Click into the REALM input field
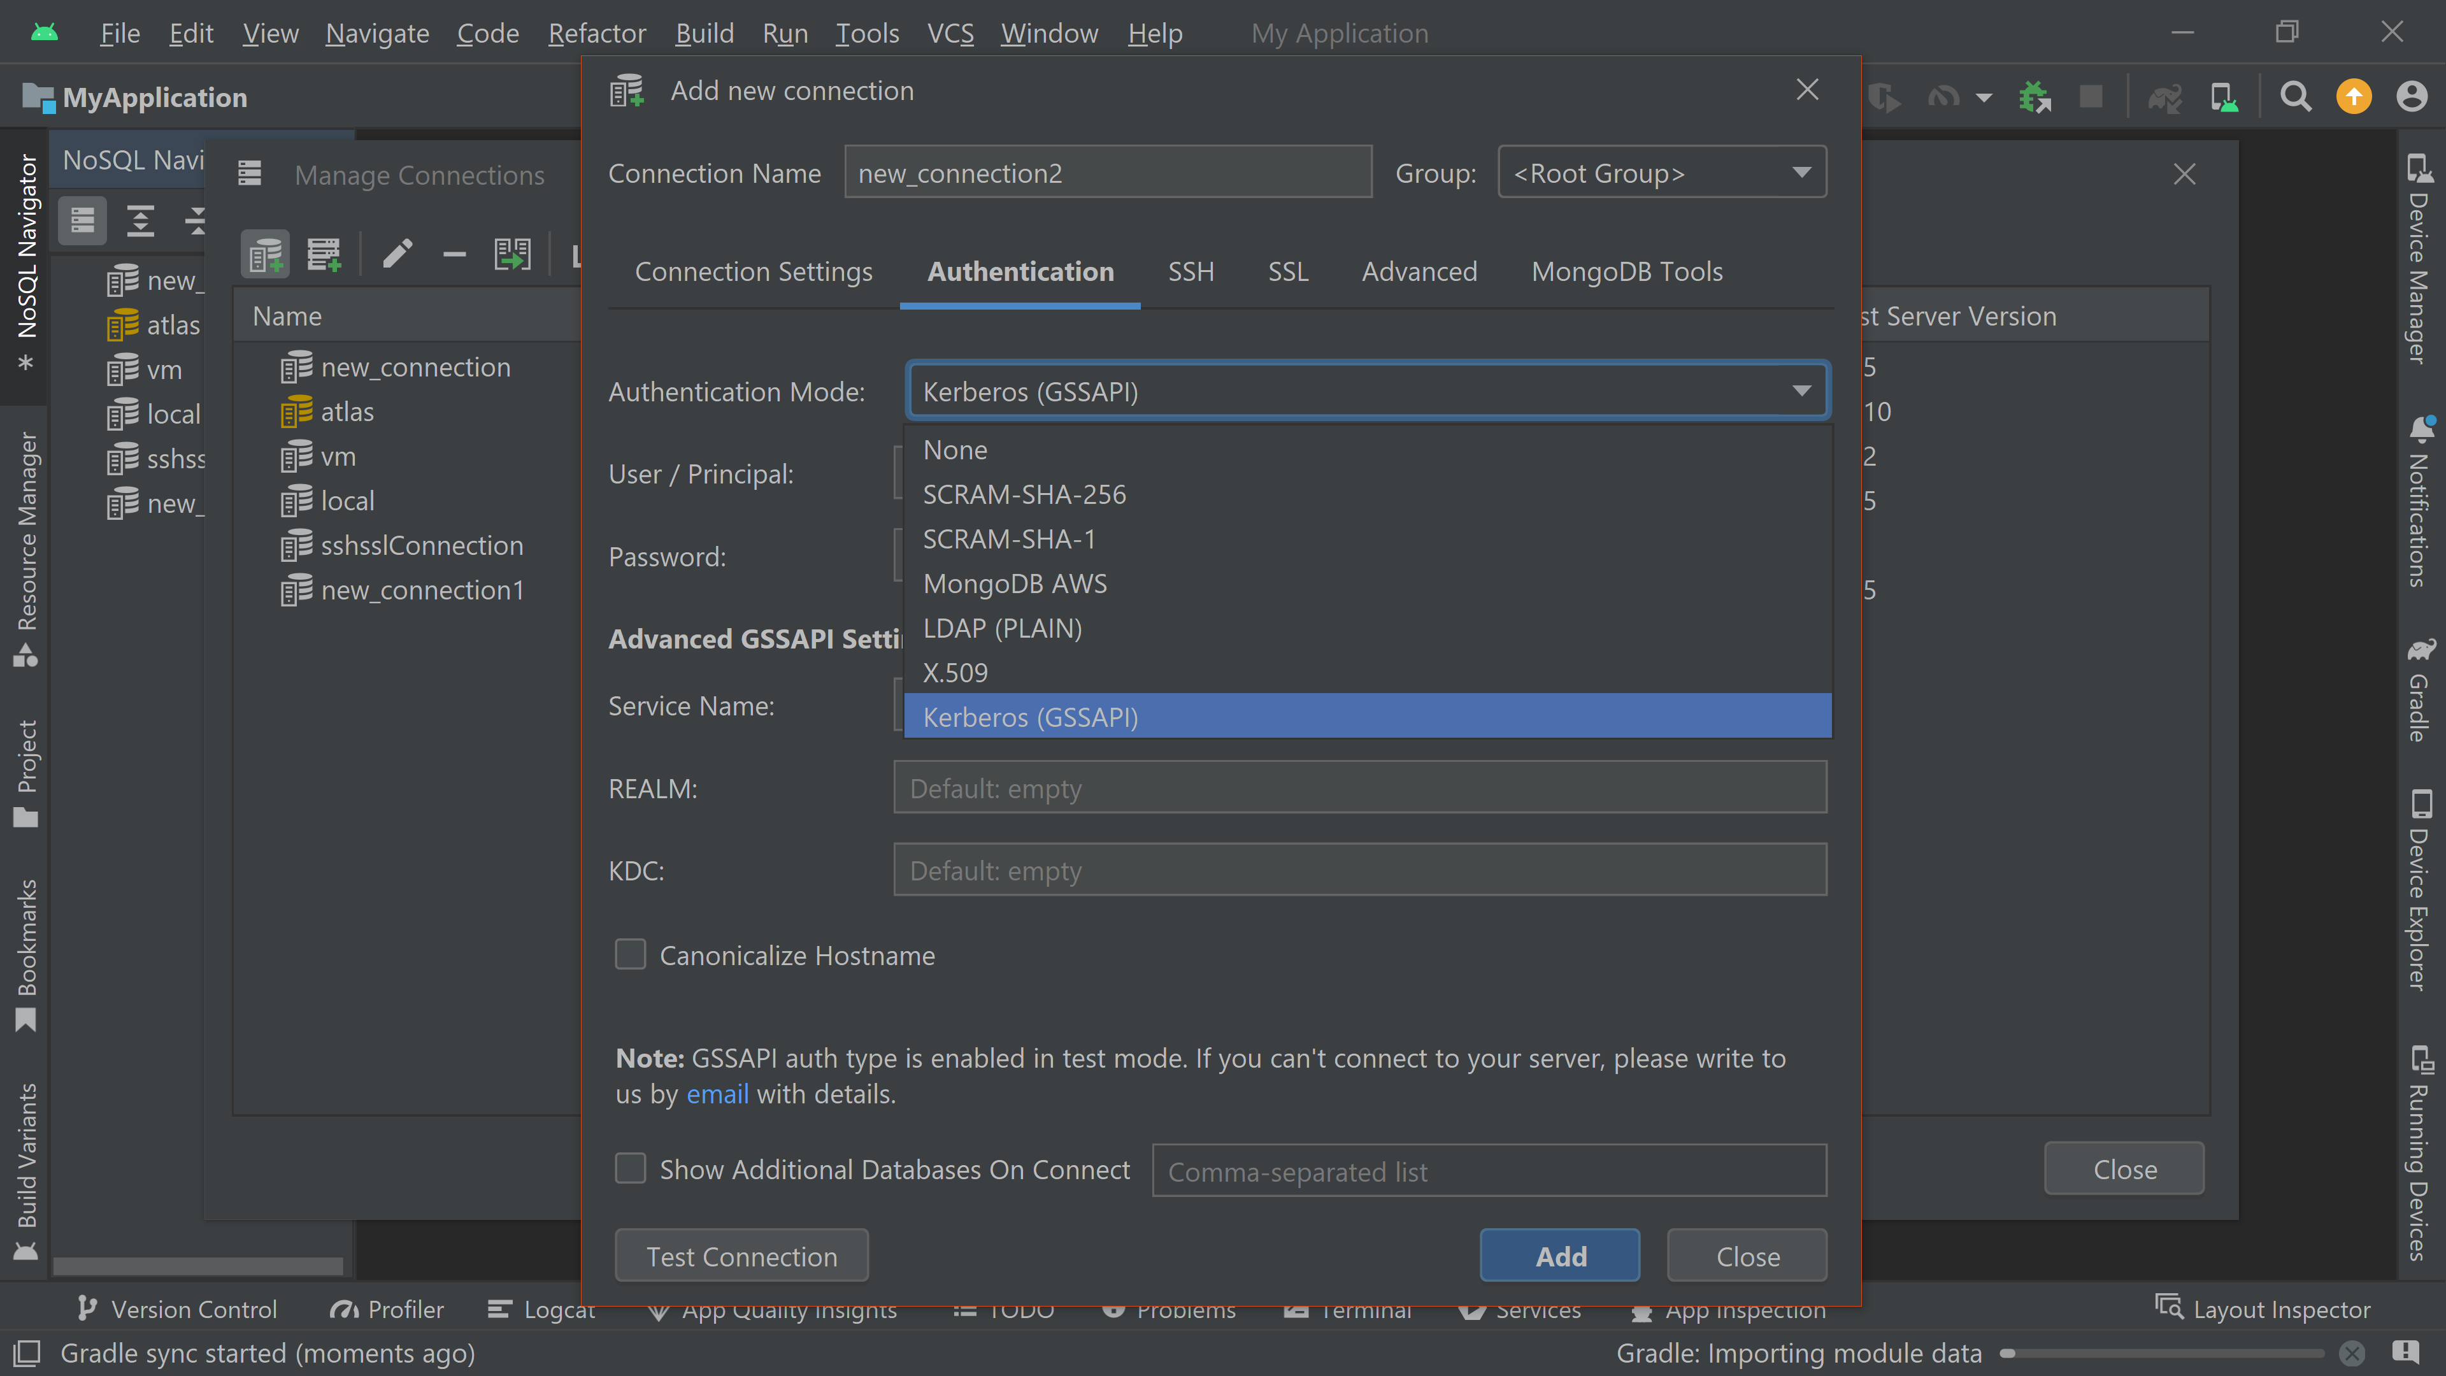Image resolution: width=2446 pixels, height=1376 pixels. [x=1360, y=788]
